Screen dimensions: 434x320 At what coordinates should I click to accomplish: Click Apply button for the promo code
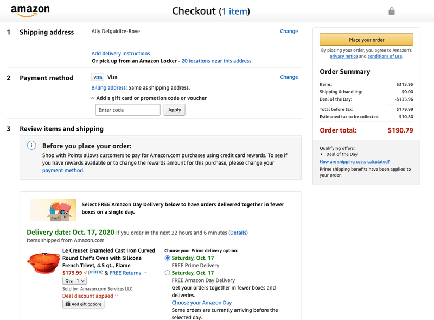pyautogui.click(x=174, y=110)
